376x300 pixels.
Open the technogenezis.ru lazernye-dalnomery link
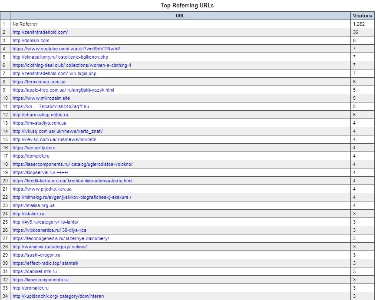[61, 238]
